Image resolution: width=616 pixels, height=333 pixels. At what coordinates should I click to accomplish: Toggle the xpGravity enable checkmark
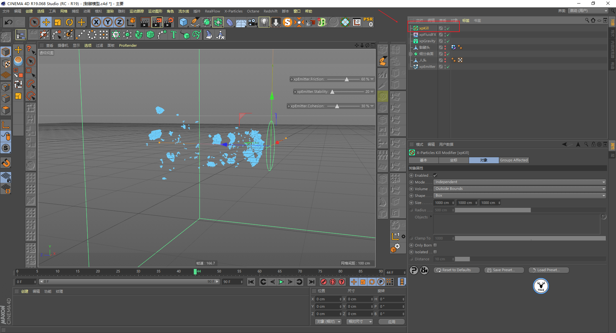click(x=448, y=41)
